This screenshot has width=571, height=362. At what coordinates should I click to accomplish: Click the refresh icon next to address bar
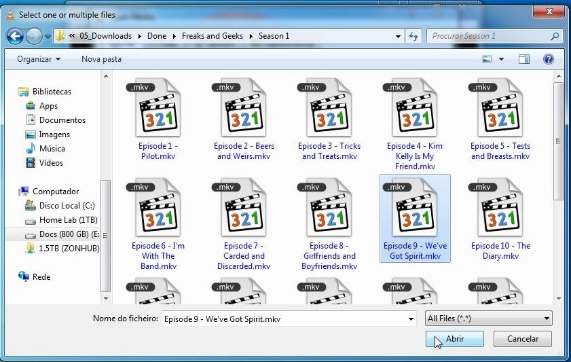[x=413, y=36]
